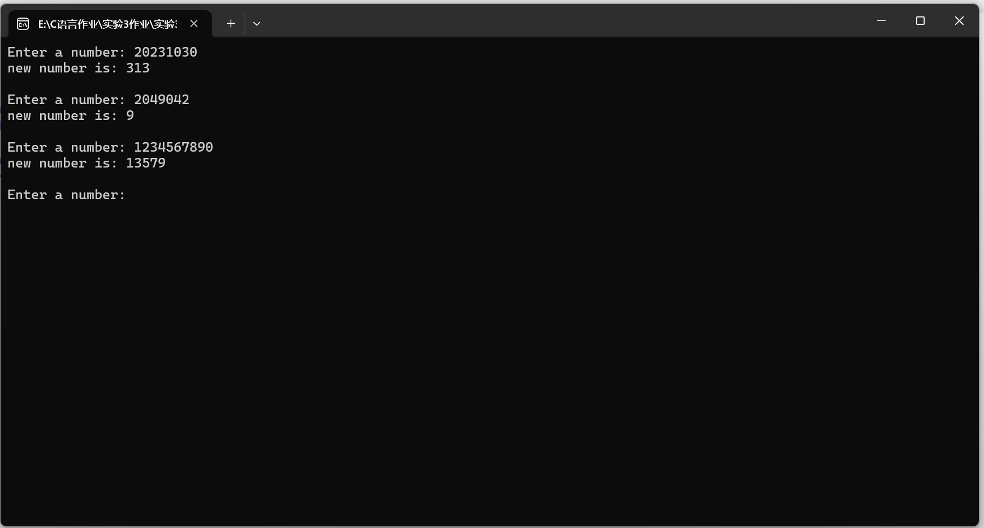984x528 pixels.
Task: Click the input number 20231030
Action: tap(166, 52)
